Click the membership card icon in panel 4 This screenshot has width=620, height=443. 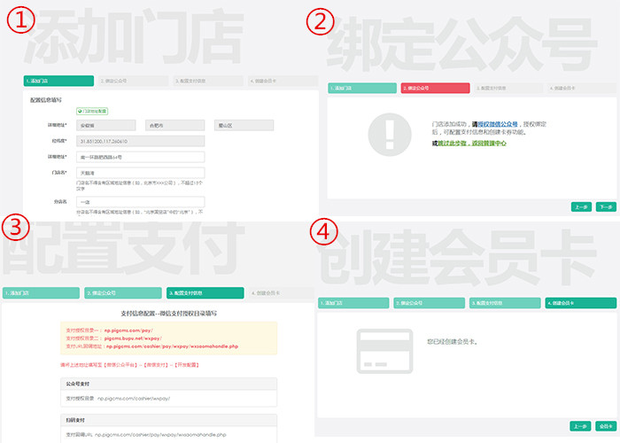(378, 346)
